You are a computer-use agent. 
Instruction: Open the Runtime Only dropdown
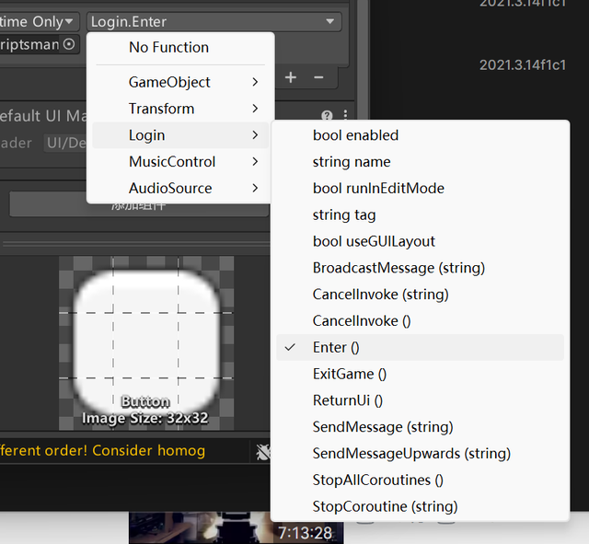pyautogui.click(x=39, y=21)
